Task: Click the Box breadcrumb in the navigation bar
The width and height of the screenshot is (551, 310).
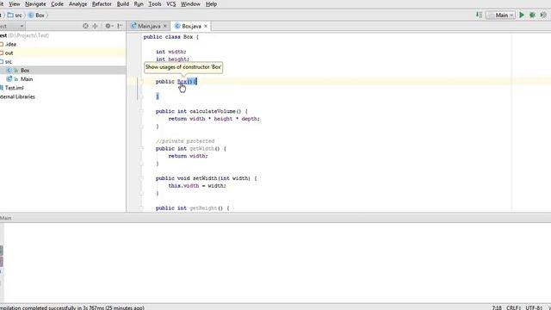Action: click(36, 15)
